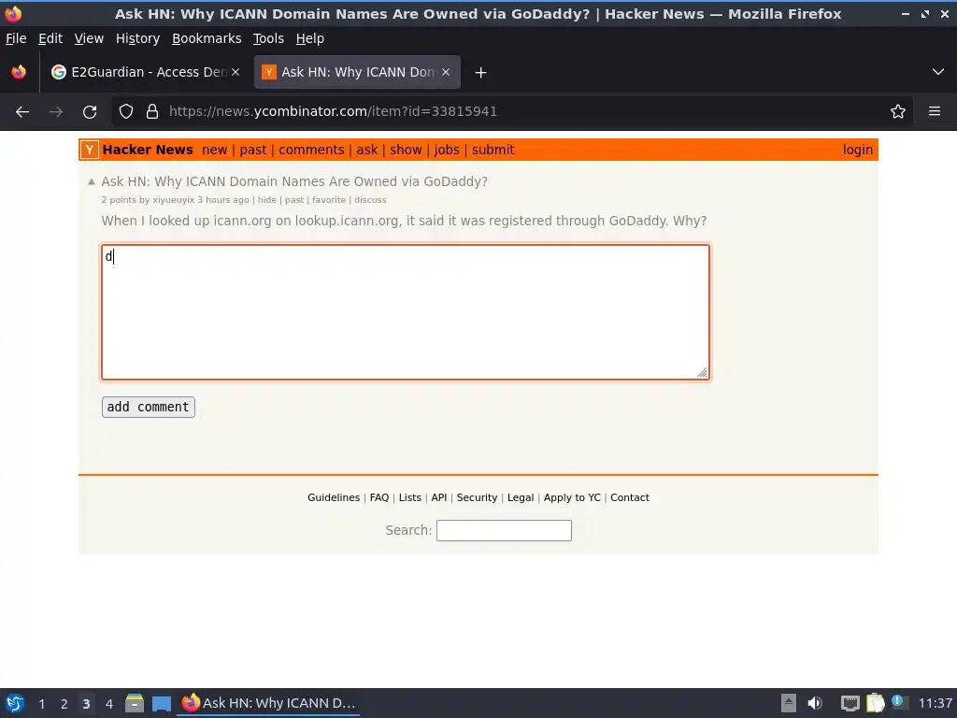Open the Help menu
The height and width of the screenshot is (718, 957).
pyautogui.click(x=310, y=38)
